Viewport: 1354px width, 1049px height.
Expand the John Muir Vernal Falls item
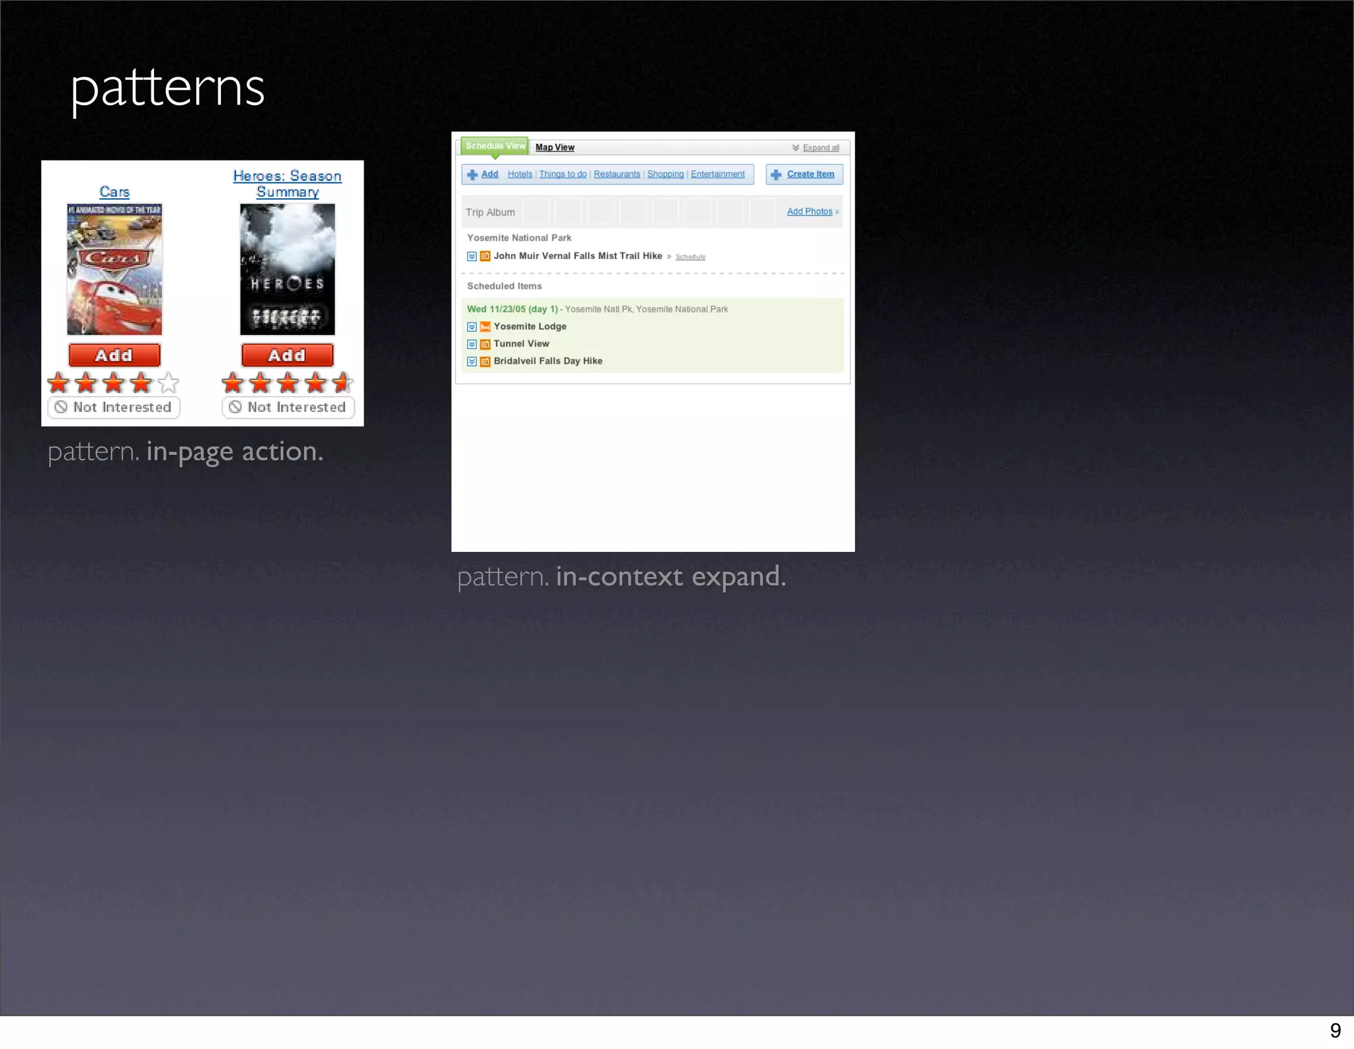click(x=472, y=256)
